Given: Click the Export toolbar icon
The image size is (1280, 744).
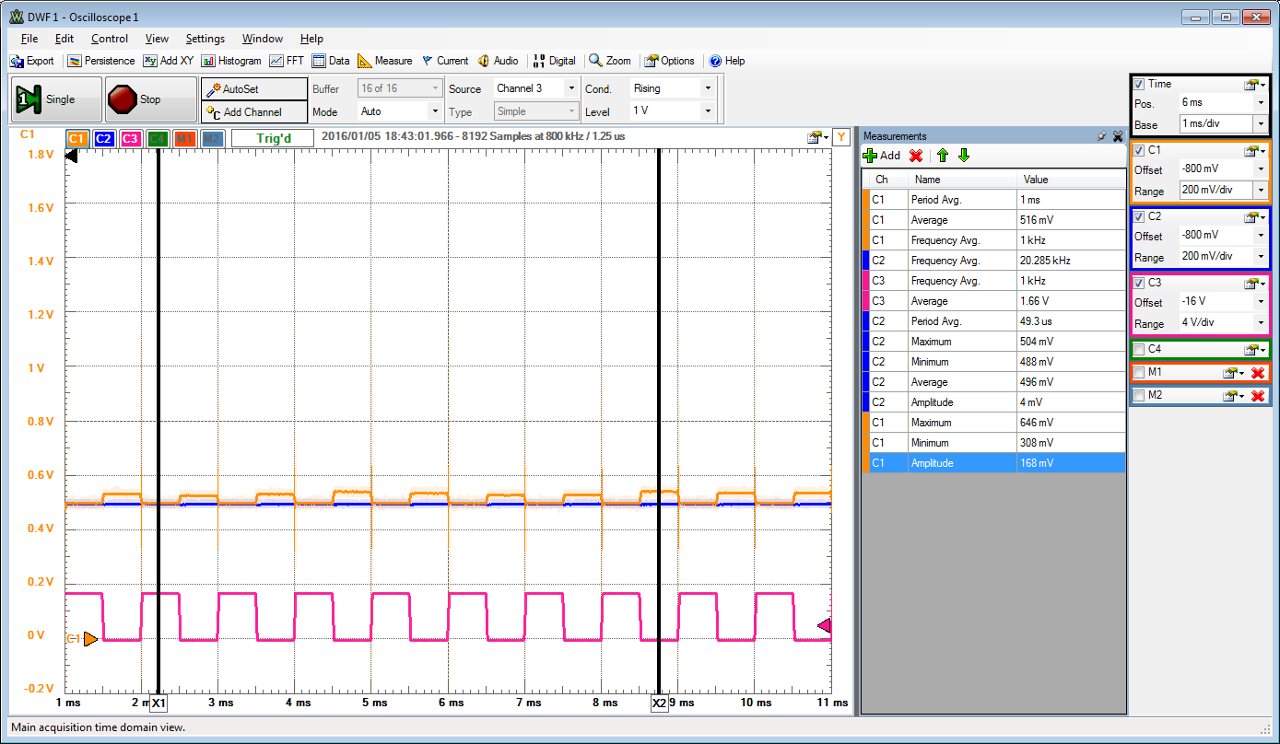Looking at the screenshot, I should tap(31, 61).
